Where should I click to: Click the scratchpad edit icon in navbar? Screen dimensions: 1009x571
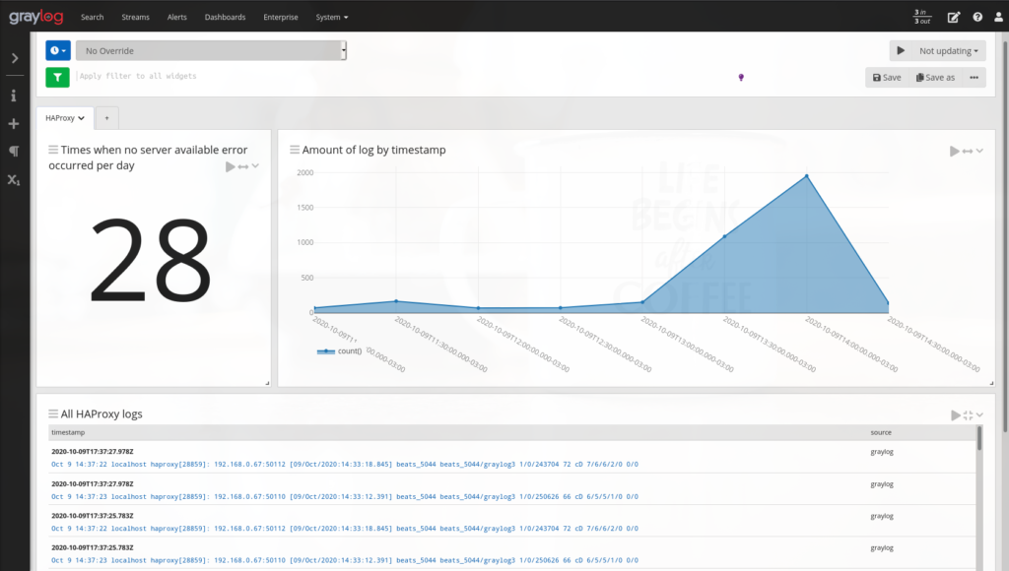pos(953,17)
